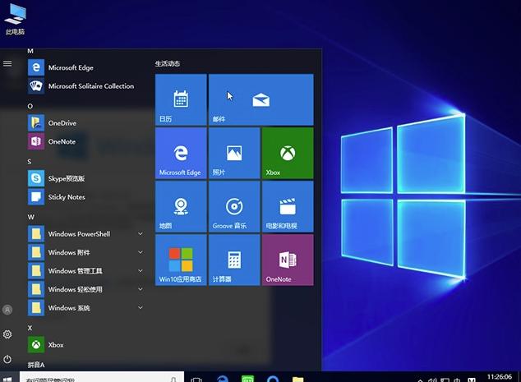This screenshot has width=521, height=382.
Task: Open the purple OneNote tile
Action: coord(288,260)
